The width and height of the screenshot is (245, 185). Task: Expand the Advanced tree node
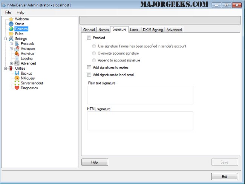coord(11,64)
